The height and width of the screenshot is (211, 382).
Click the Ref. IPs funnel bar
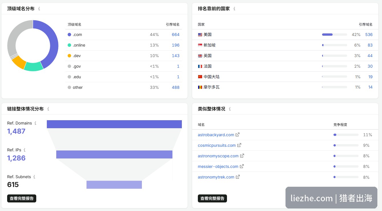[114, 154]
